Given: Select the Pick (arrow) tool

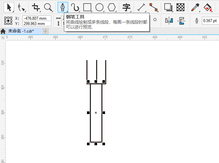Looking at the screenshot, I should click(x=9, y=7).
